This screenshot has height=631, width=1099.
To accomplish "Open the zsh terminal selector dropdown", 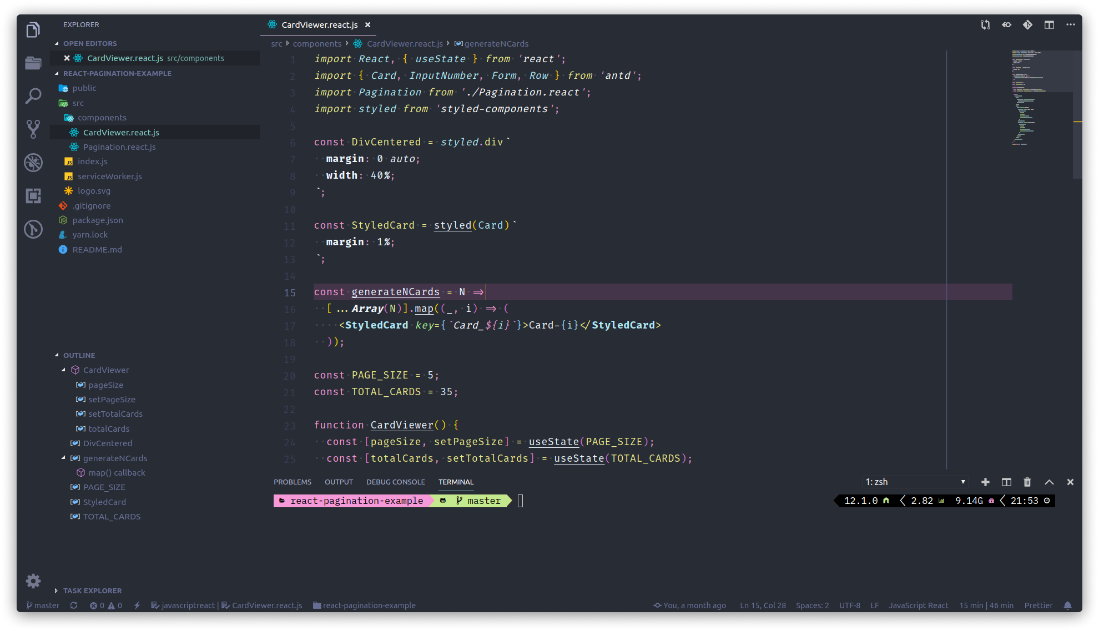I will coord(916,482).
